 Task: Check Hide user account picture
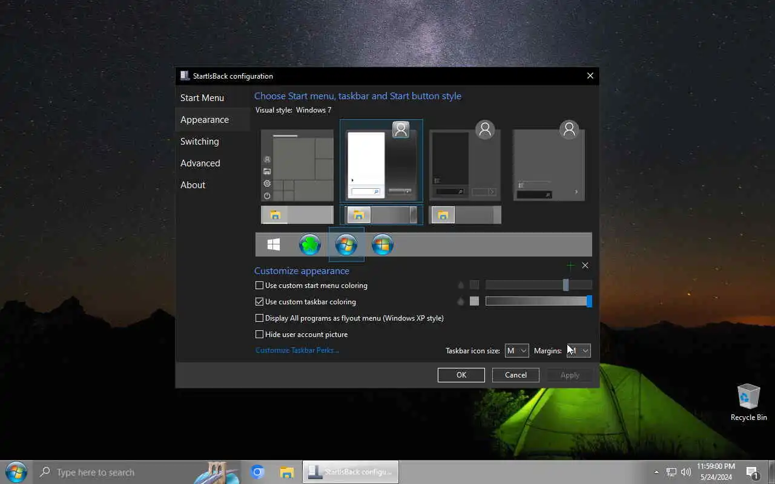tap(302, 334)
